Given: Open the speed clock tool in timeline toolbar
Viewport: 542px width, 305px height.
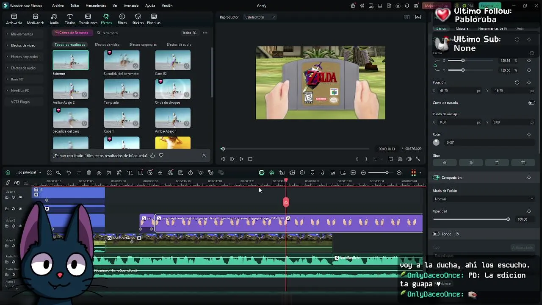Looking at the screenshot, I should click(x=191, y=173).
